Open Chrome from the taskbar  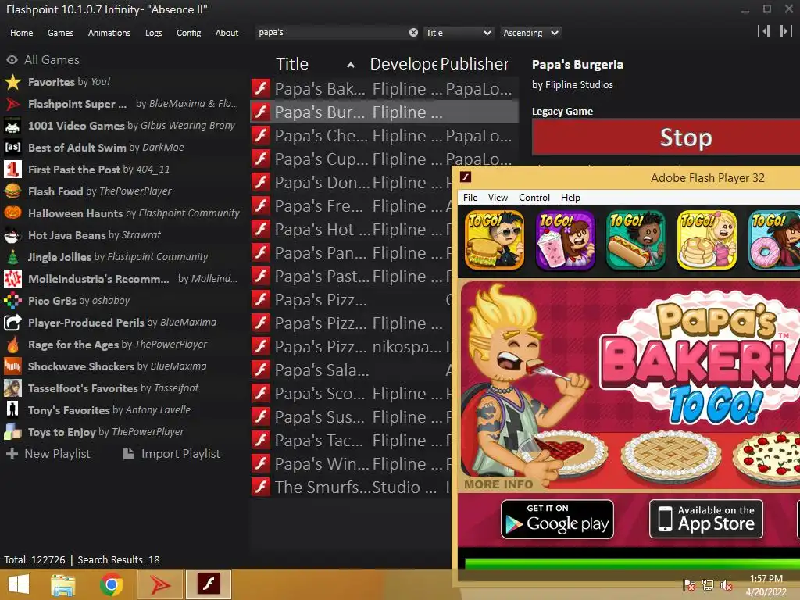pyautogui.click(x=111, y=584)
